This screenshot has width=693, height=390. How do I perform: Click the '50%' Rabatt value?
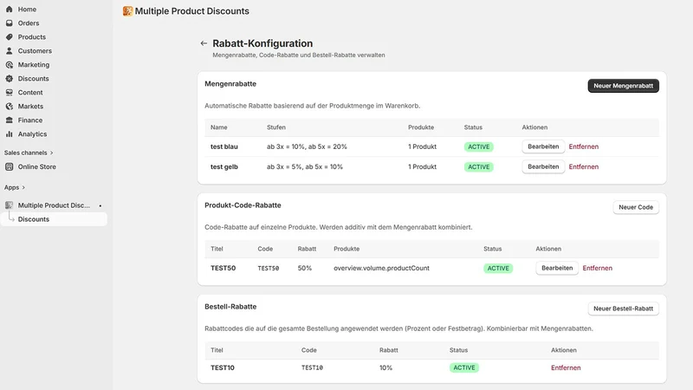pyautogui.click(x=305, y=268)
